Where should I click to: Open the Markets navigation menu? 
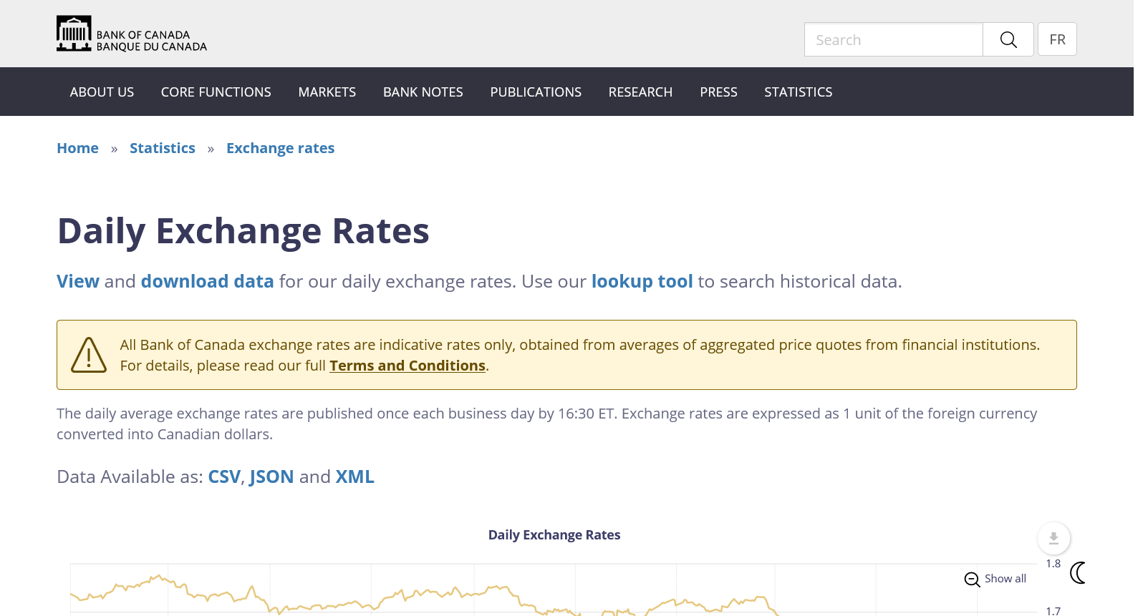pos(327,92)
